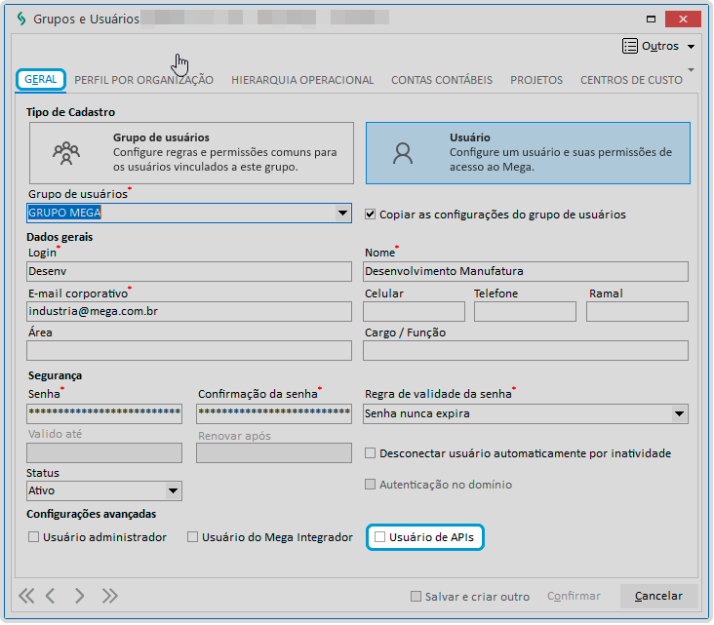The width and height of the screenshot is (714, 625).
Task: Click the Confirmar button
Action: tap(574, 596)
